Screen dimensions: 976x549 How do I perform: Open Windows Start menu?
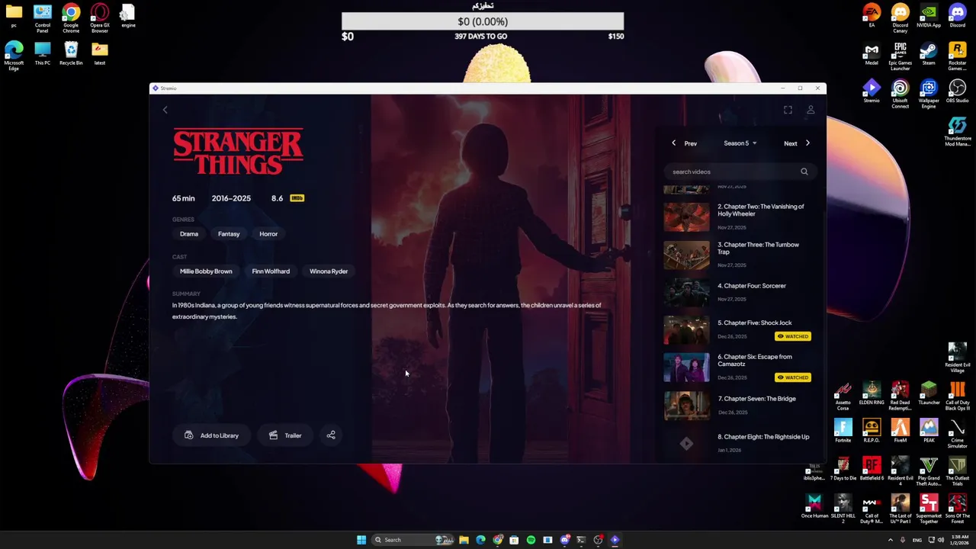click(x=361, y=540)
